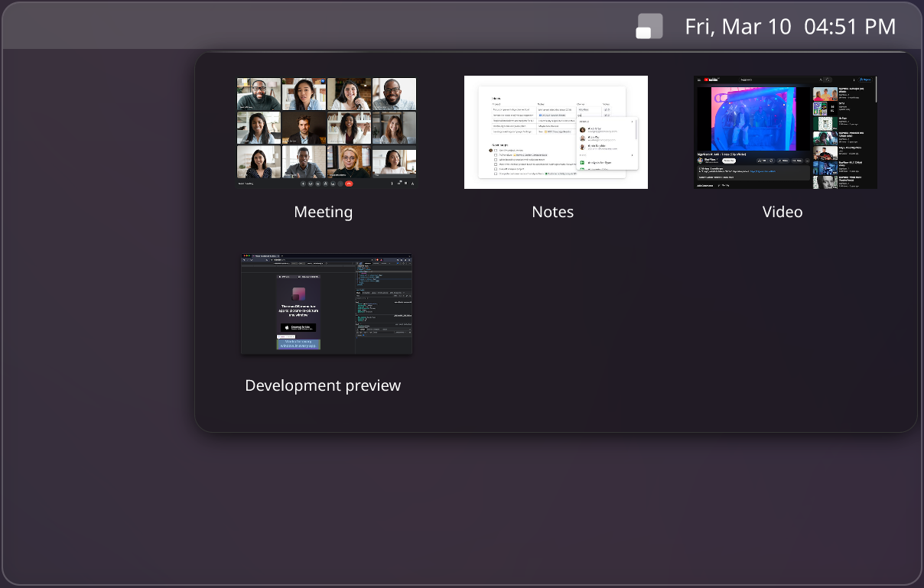The image size is (924, 588).
Task: Click the Notes label
Action: [553, 212]
